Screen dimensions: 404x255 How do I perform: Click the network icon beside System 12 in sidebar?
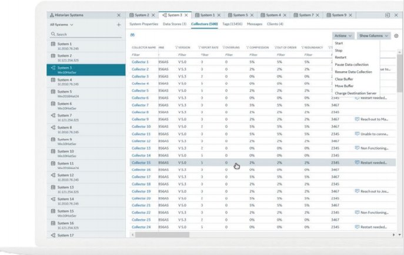pyautogui.click(x=53, y=175)
